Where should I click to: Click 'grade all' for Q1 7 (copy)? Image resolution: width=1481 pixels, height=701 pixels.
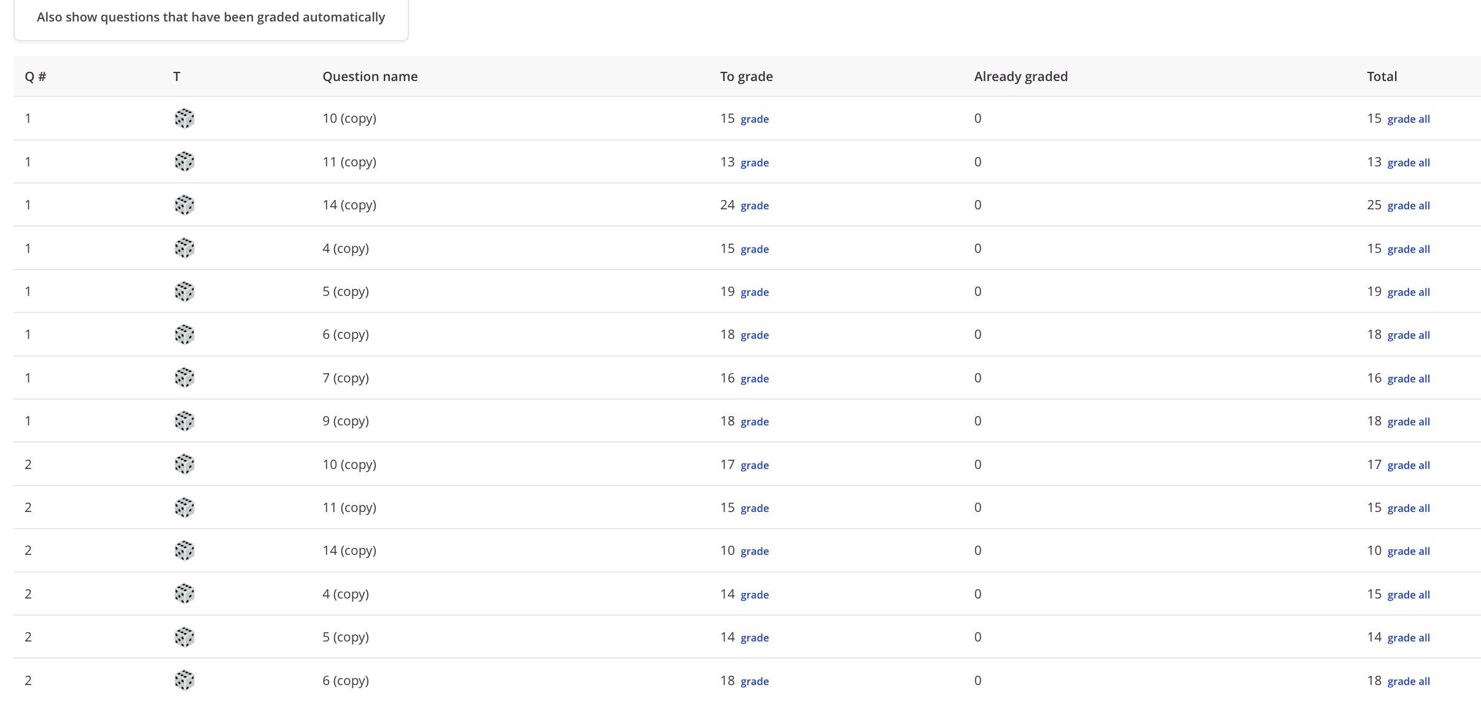click(x=1409, y=379)
